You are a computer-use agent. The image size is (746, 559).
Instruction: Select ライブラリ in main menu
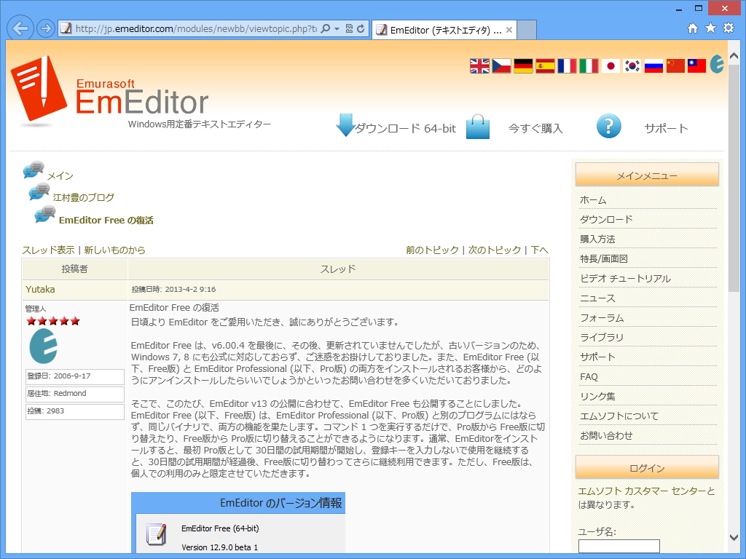coord(602,338)
